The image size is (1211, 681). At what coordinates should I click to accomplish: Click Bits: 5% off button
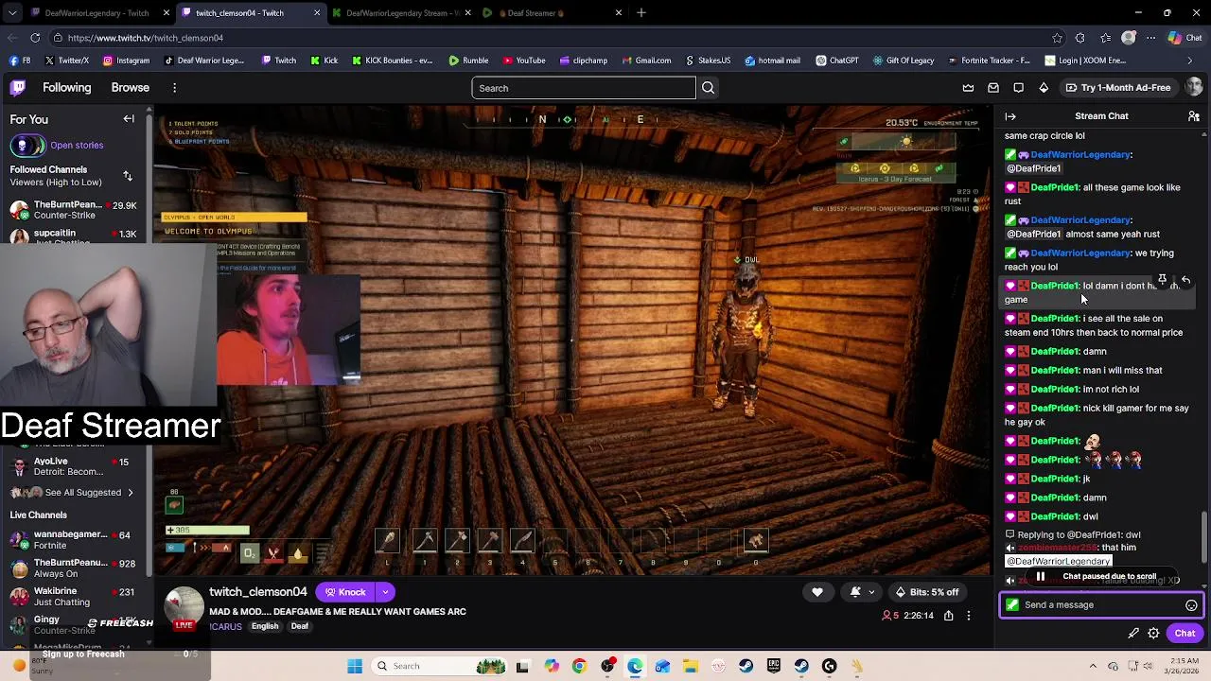(927, 592)
